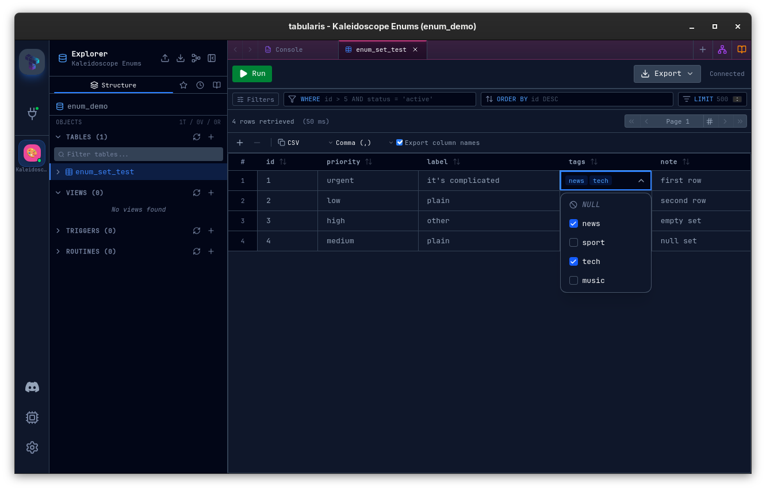Click the enum_demo database name
The height and width of the screenshot is (490, 766).
(x=87, y=106)
